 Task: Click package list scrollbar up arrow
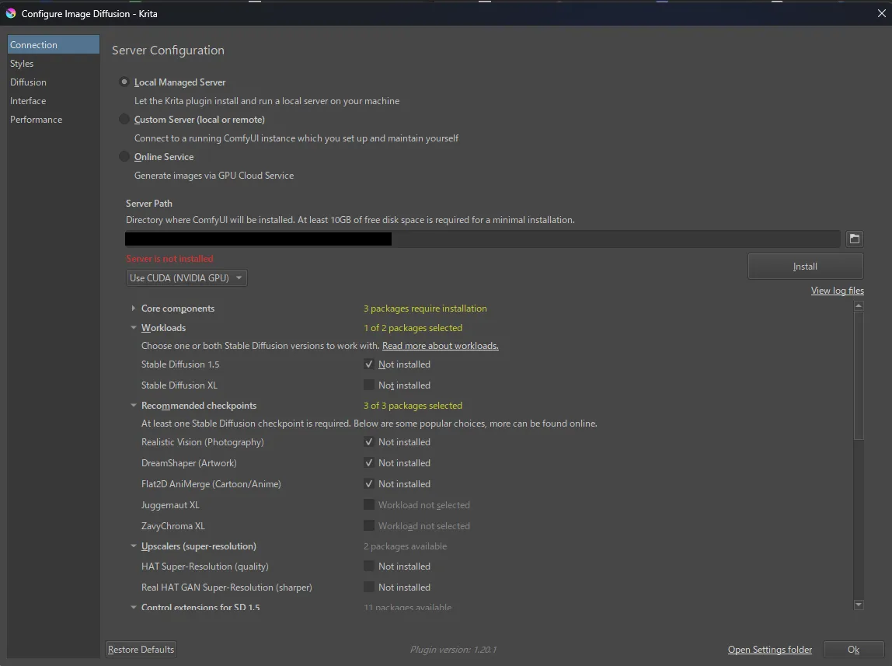click(859, 306)
